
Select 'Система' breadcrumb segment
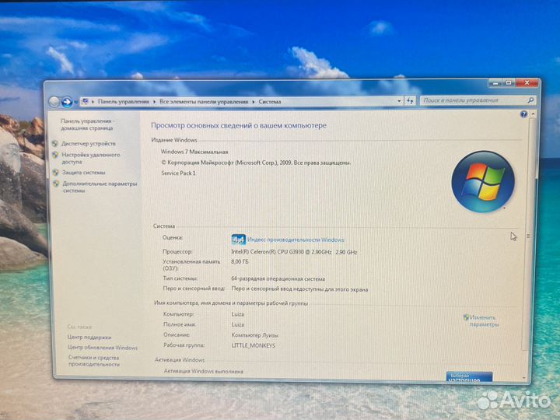[270, 102]
